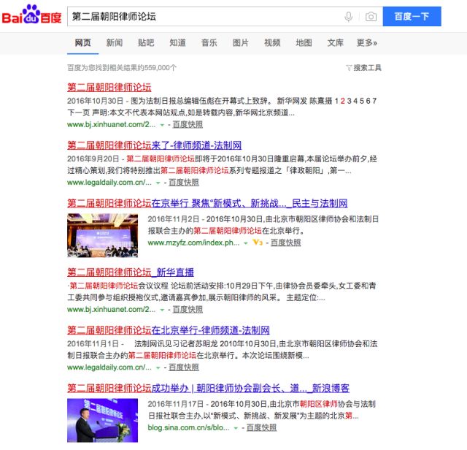Open 百度快照 of 在北京举行 result

click(184, 367)
